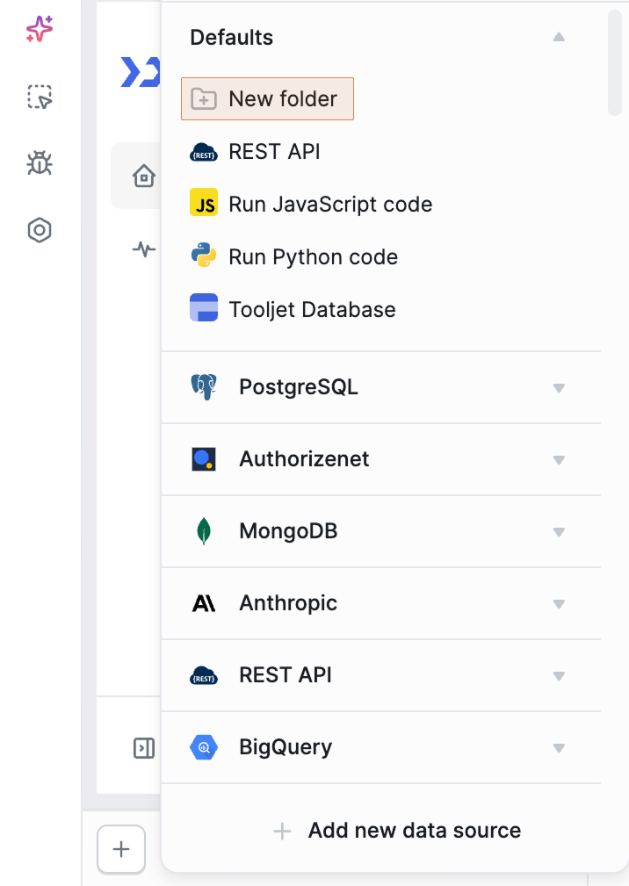Click the MongoDB leaf icon
629x886 pixels.
[204, 531]
